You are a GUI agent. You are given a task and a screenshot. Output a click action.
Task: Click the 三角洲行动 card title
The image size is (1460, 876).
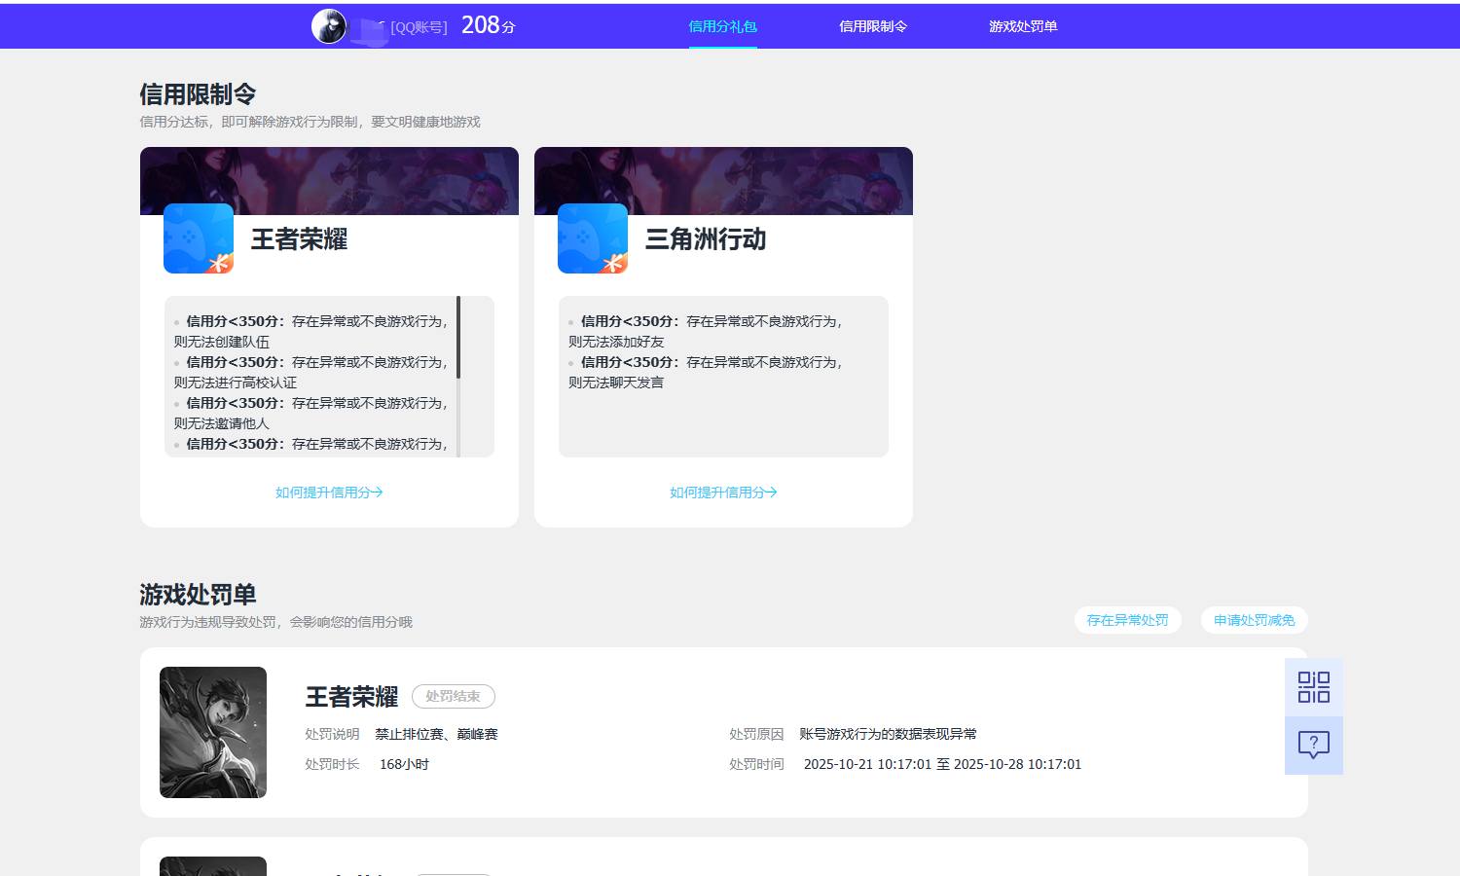point(706,239)
